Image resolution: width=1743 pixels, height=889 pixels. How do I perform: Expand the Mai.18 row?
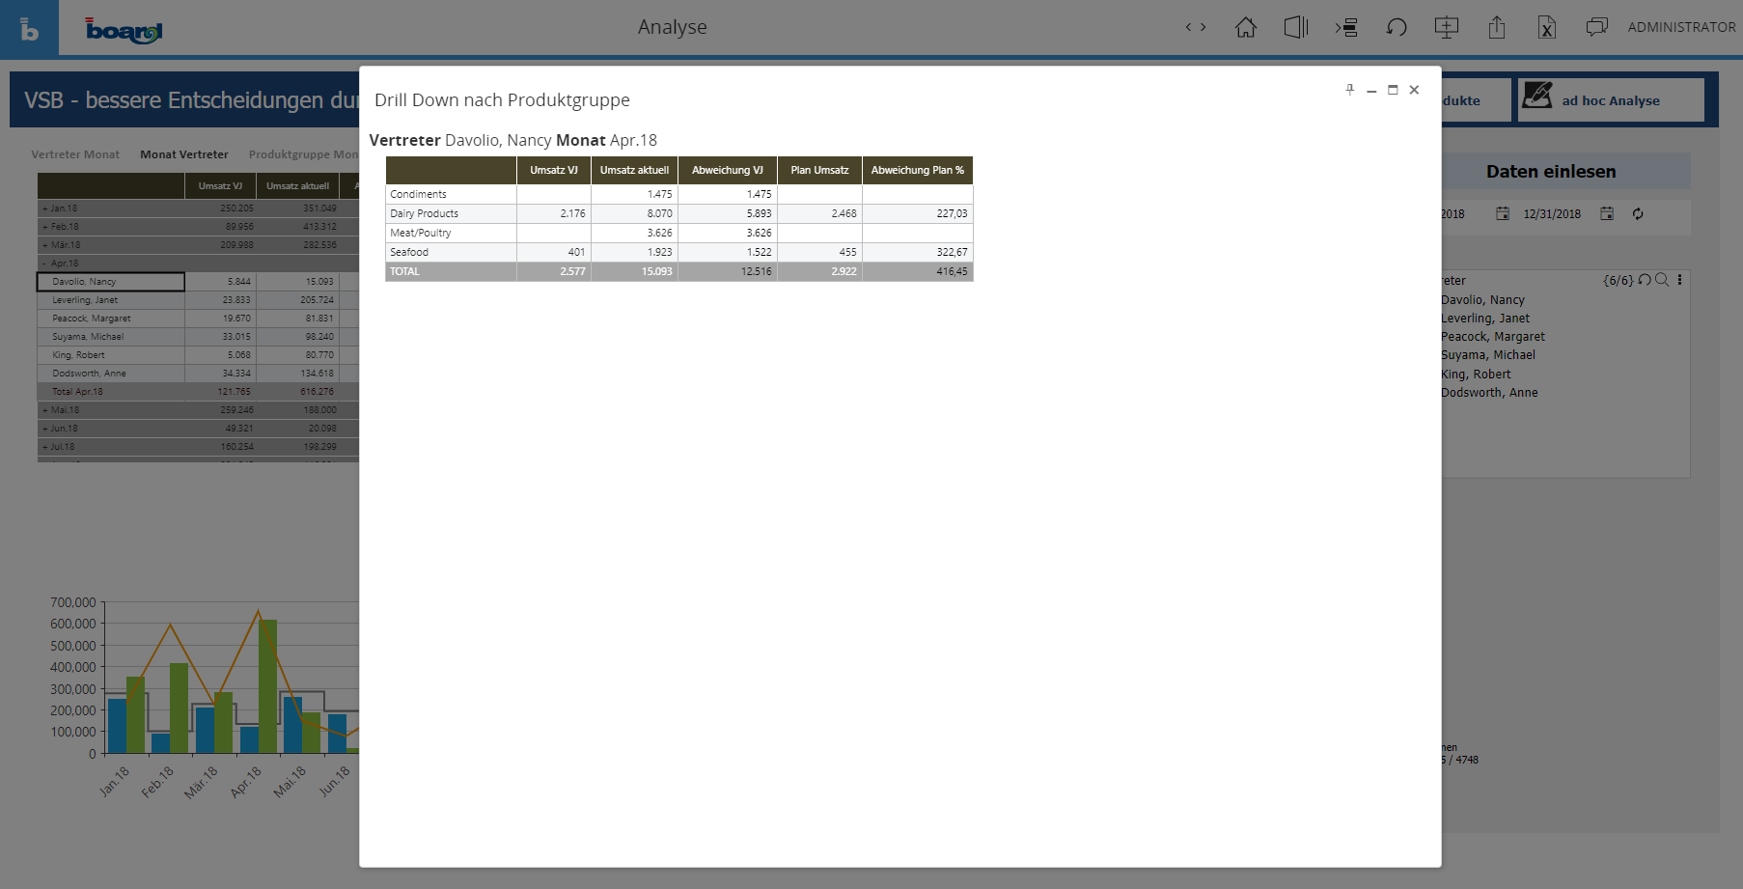[x=44, y=410]
